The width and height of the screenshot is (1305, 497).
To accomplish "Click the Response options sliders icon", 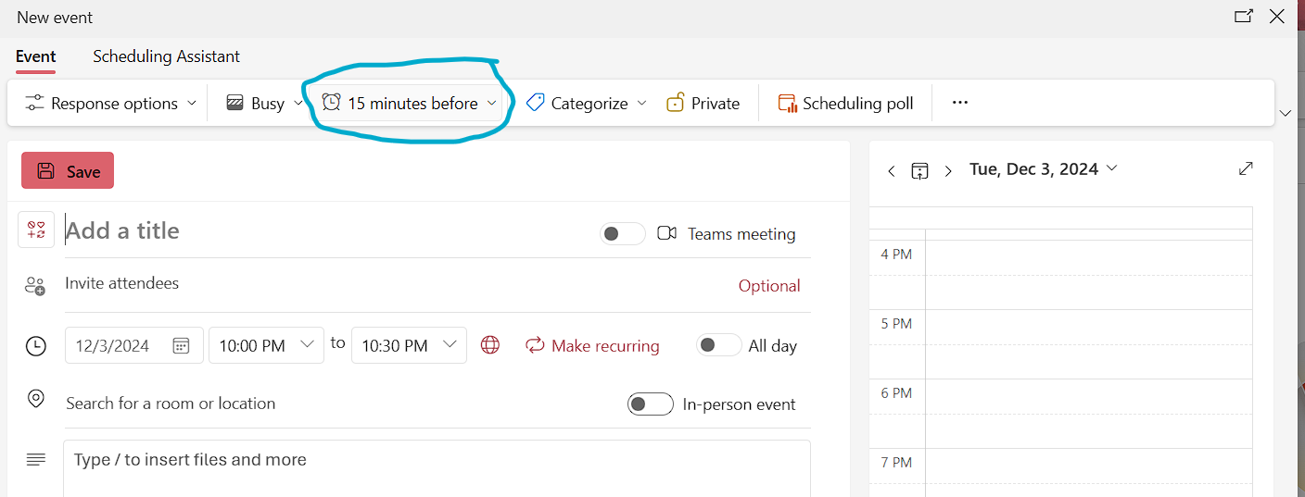I will click(x=34, y=104).
